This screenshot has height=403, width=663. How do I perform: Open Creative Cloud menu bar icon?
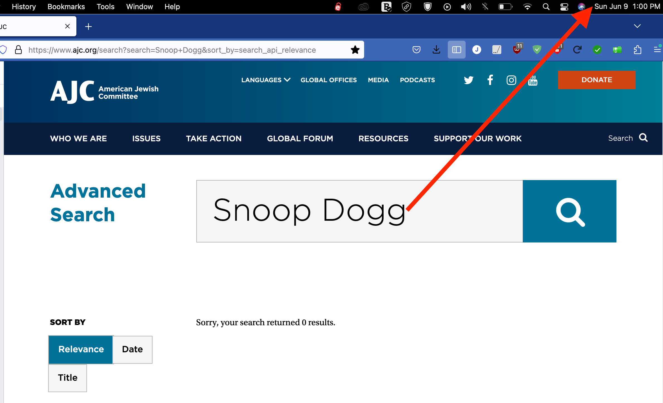[363, 7]
